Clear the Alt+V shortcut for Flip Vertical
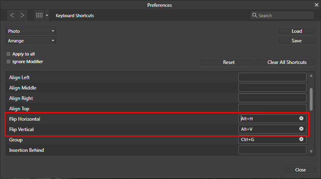 pyautogui.click(x=301, y=129)
